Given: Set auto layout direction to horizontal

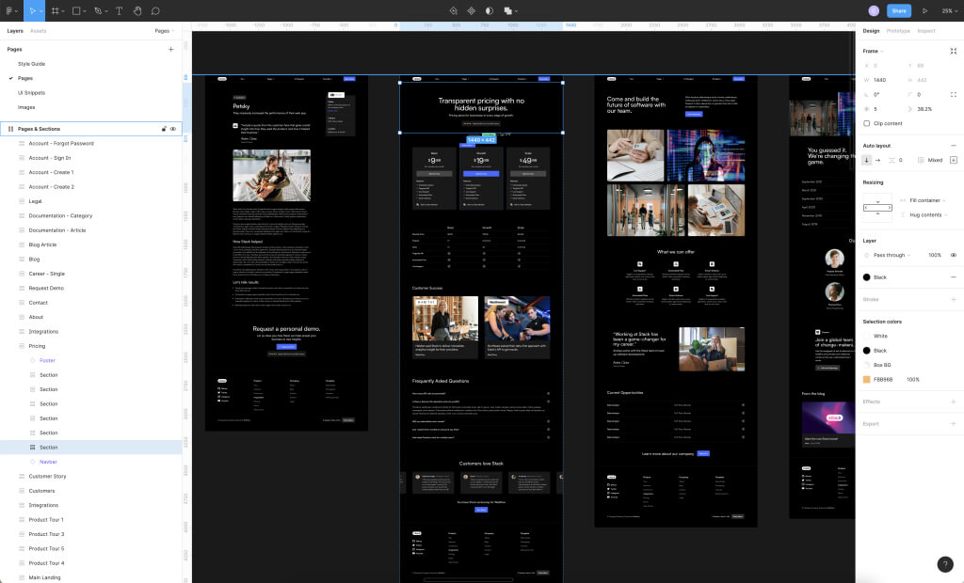Looking at the screenshot, I should point(878,160).
